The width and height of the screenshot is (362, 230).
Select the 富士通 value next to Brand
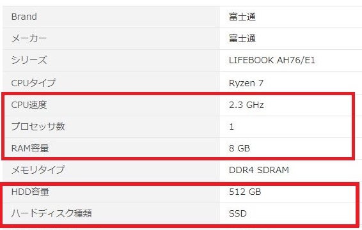point(242,17)
